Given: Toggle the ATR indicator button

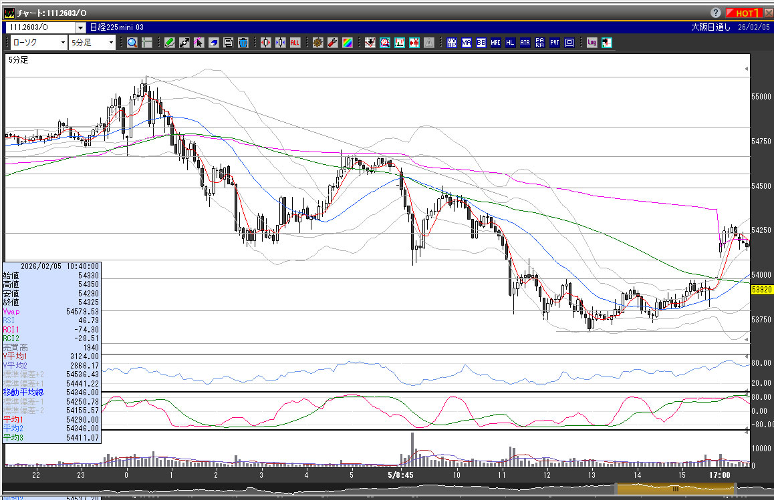Looking at the screenshot, I should coord(525,43).
